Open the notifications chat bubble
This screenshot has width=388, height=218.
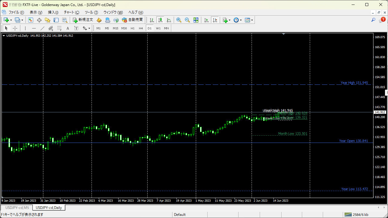(x=382, y=20)
